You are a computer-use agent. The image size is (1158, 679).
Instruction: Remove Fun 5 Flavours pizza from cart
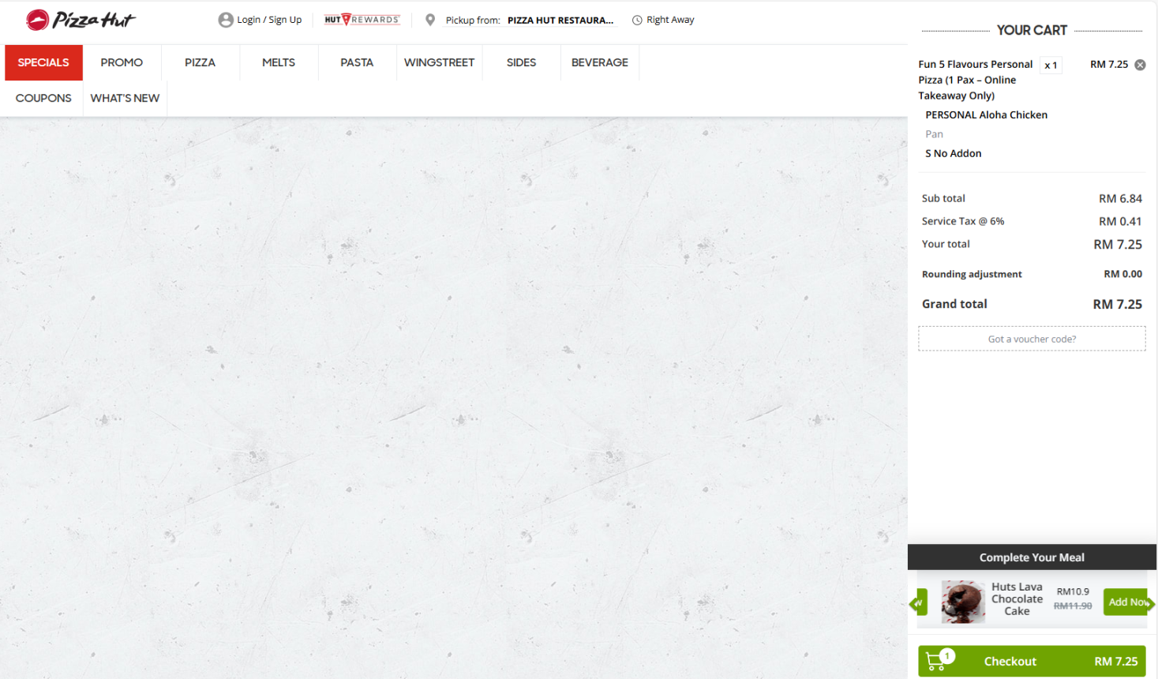tap(1140, 65)
